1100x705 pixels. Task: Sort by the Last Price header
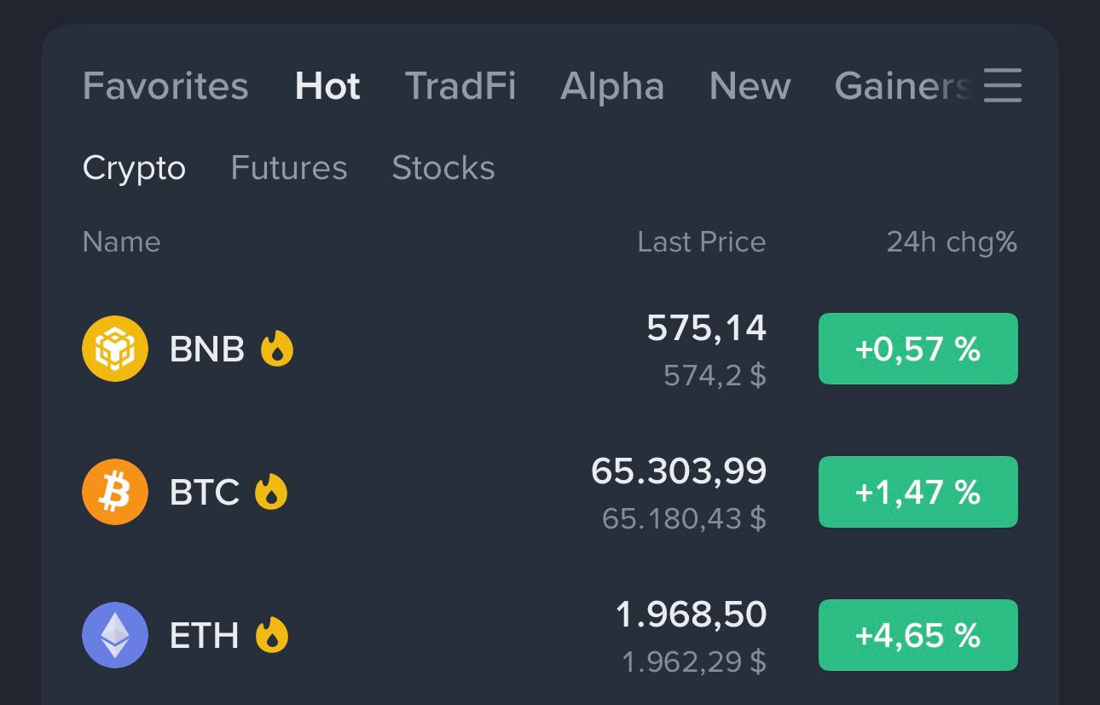(702, 242)
